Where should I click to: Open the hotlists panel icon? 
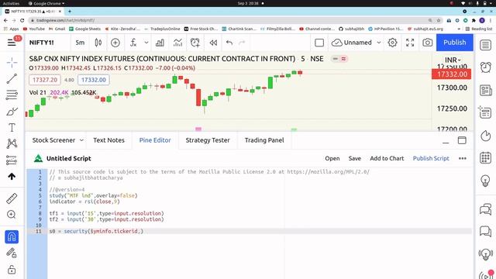coord(485,136)
